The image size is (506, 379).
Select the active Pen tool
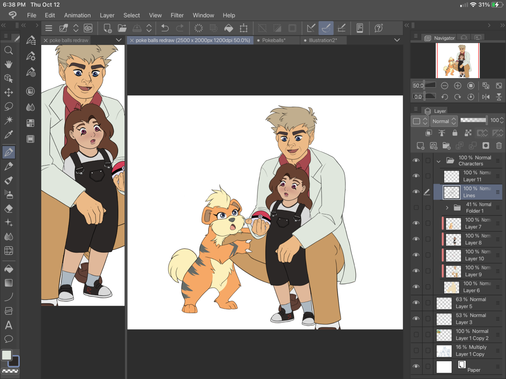coord(8,152)
